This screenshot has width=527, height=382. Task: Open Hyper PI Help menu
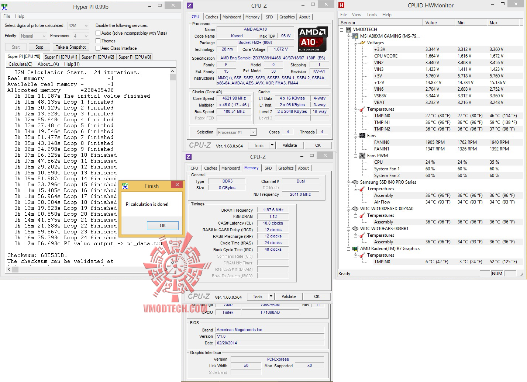(x=20, y=16)
